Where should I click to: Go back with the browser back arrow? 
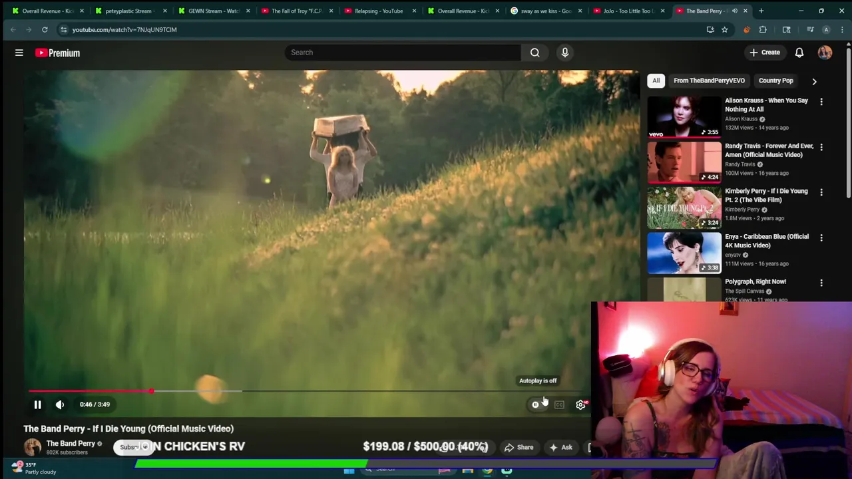13,29
